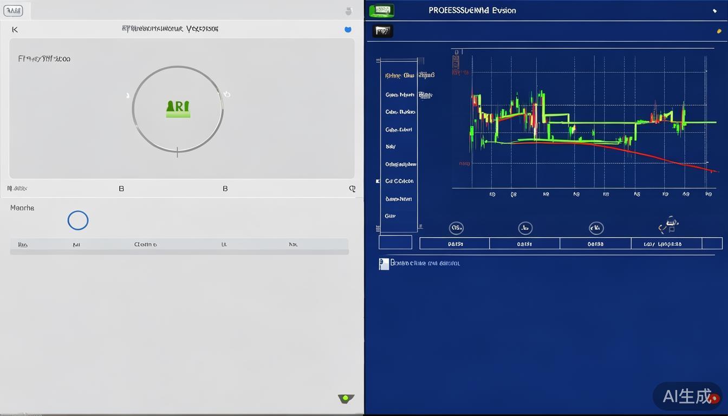Click the tick mark at the dial's bottom
This screenshot has height=416, width=728.
pos(177,152)
